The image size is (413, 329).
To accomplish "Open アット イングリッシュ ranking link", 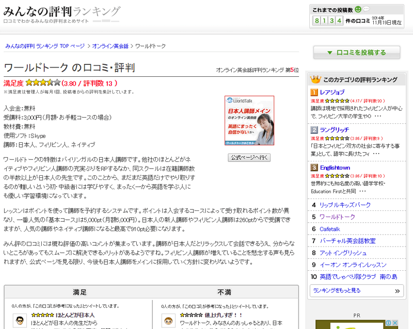I will tap(343, 253).
